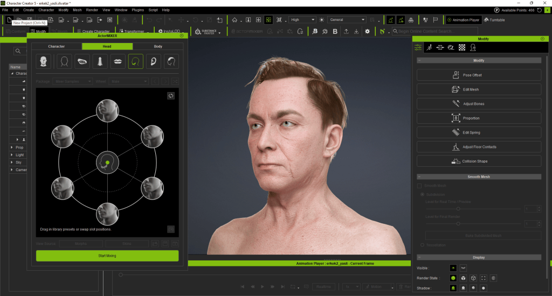Select wireframe-on-shaded Render State option
552x296 pixels.
click(463, 278)
